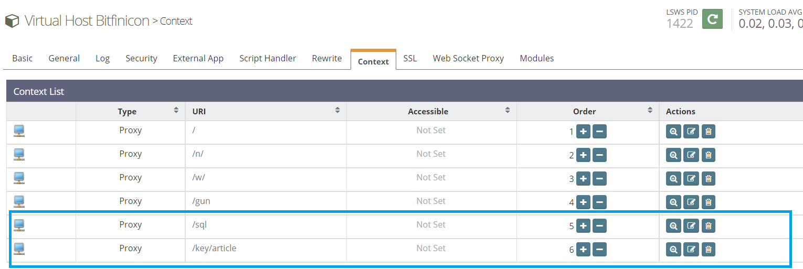The image size is (803, 269).
Task: Edit the /w/ proxy context
Action: (x=691, y=179)
